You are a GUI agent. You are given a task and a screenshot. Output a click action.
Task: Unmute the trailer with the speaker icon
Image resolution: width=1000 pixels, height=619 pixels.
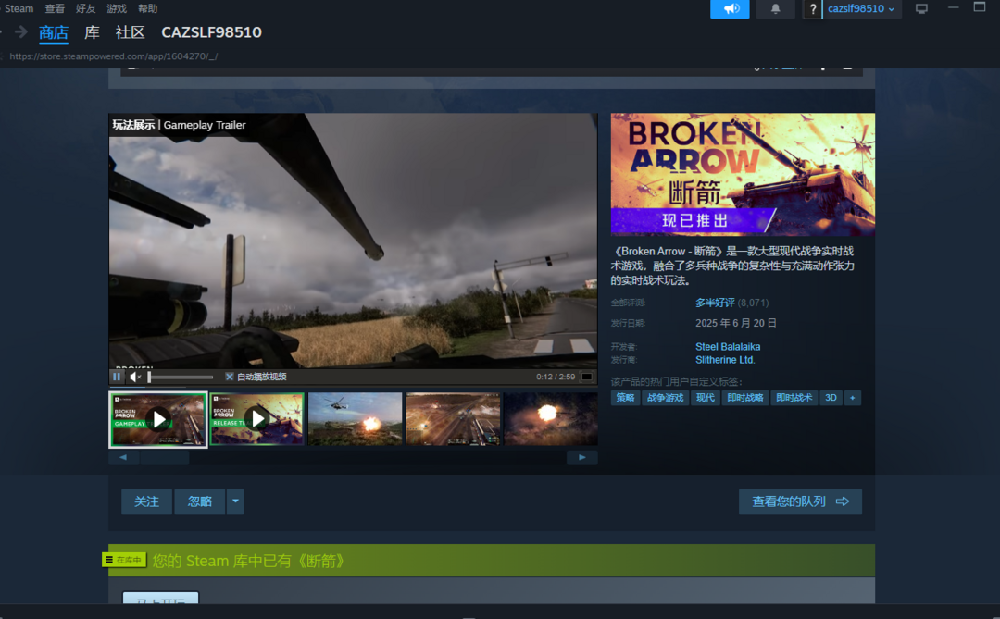click(134, 377)
